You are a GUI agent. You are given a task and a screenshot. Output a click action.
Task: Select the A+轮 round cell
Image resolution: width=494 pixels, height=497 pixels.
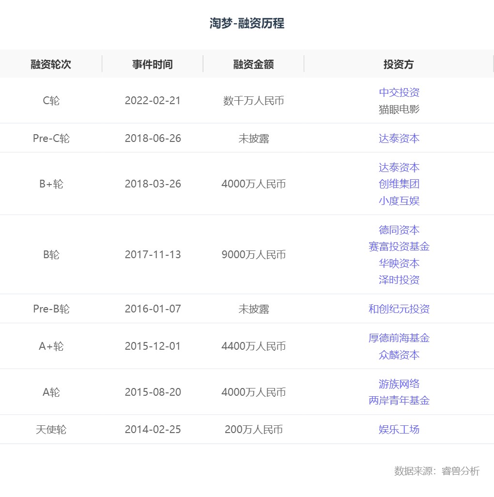51,346
